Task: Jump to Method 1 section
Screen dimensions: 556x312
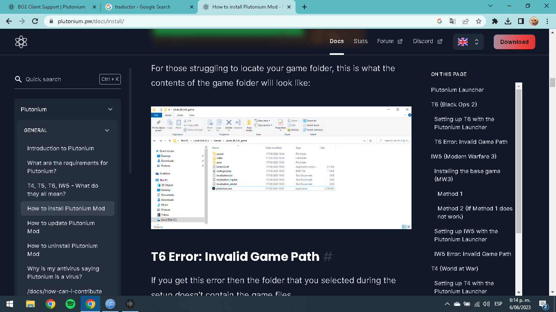Action: pyautogui.click(x=450, y=194)
